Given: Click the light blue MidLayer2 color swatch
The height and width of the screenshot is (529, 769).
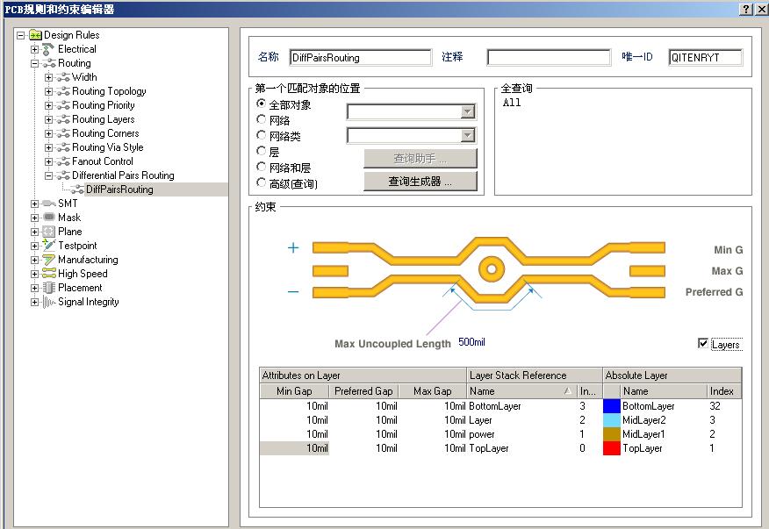Looking at the screenshot, I should click(612, 420).
